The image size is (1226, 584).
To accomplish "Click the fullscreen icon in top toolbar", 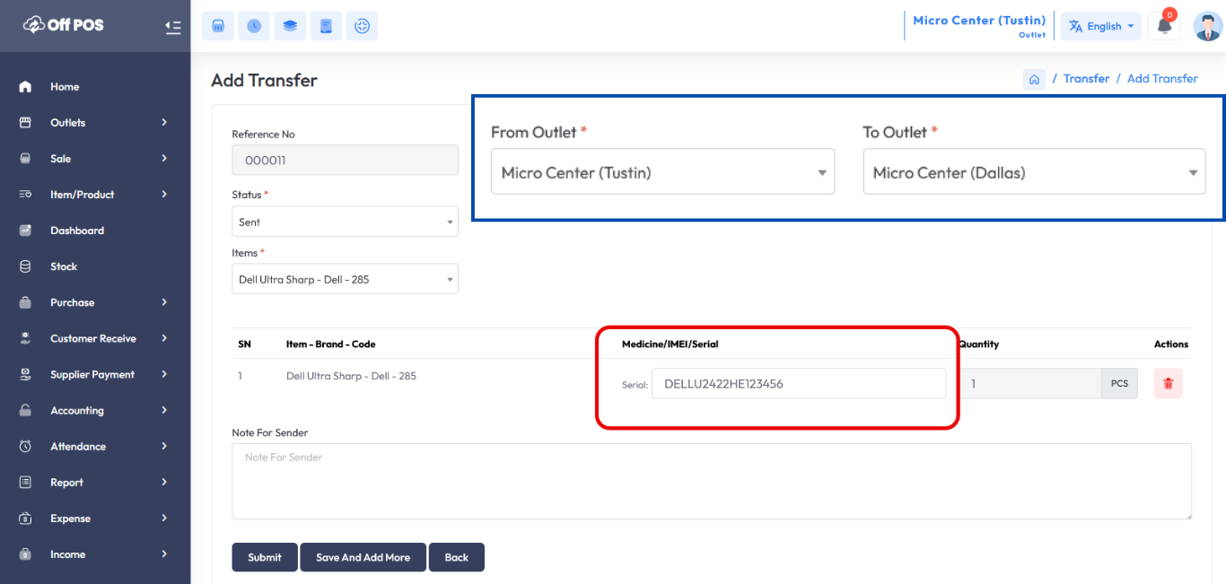I will (363, 26).
